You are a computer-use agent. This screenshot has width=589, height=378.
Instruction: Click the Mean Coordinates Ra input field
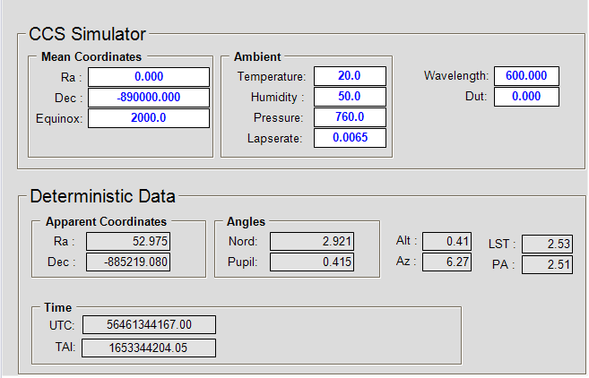tap(148, 77)
